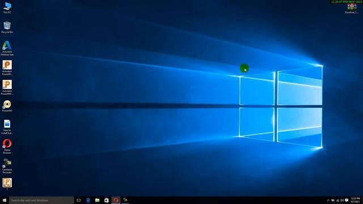
Task: Switch to Opera in the taskbar
Action: [116, 200]
